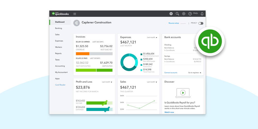Click the QuickBooks logo in header

point(60,14)
